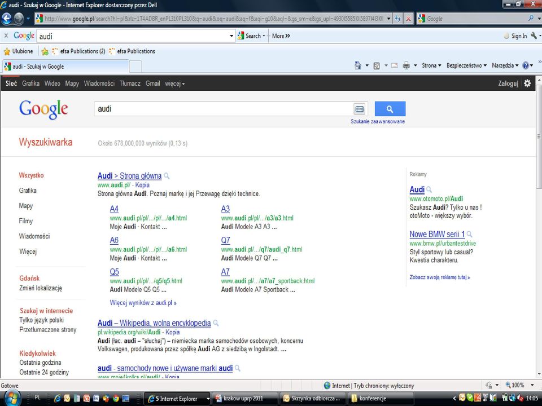Open the Narzędzia menu
This screenshot has width=542, height=406.
[505, 65]
